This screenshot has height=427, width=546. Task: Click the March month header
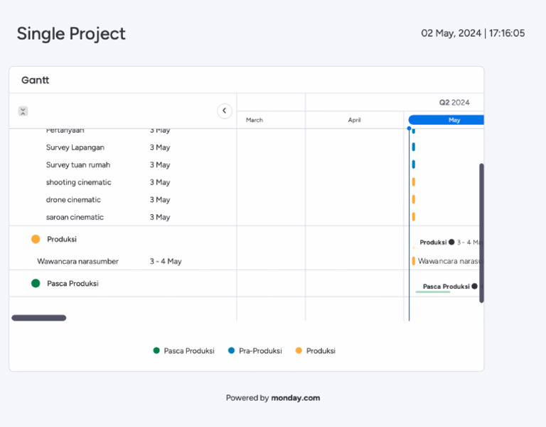(x=255, y=120)
